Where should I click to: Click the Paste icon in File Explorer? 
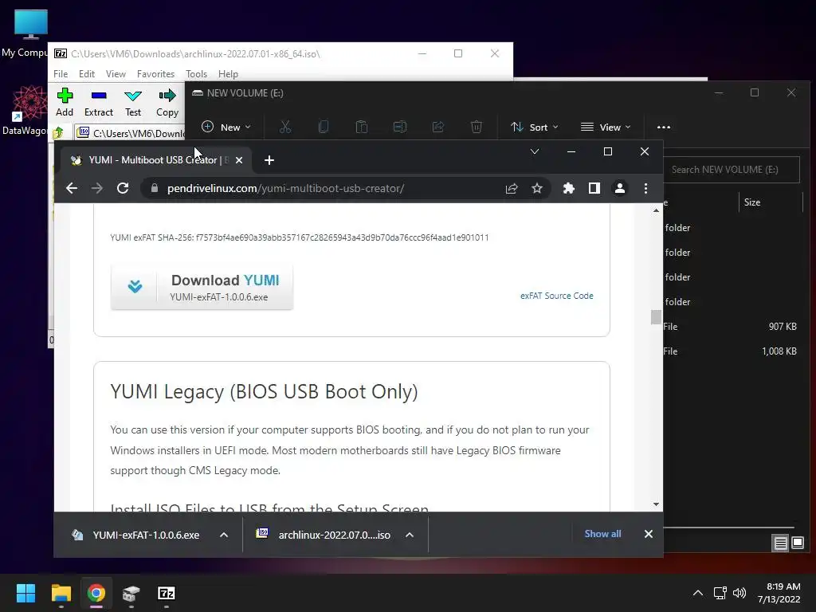[362, 127]
